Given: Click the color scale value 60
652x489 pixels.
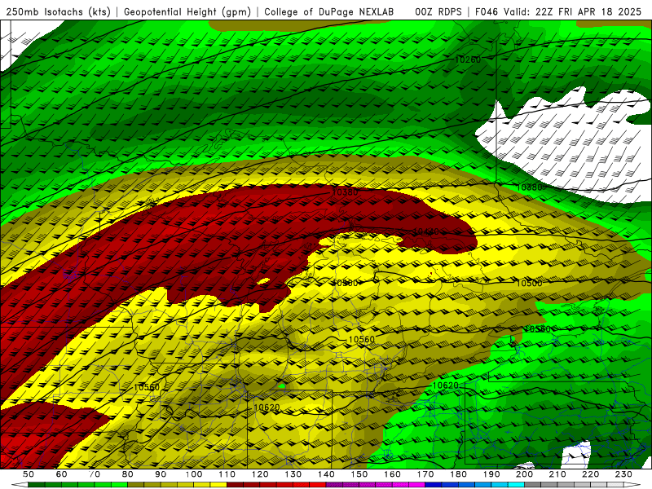Looking at the screenshot, I should 61,474.
